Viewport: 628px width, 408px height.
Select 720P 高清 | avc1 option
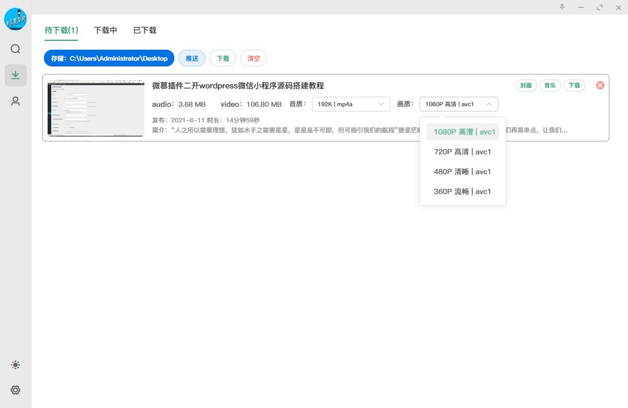click(x=462, y=152)
